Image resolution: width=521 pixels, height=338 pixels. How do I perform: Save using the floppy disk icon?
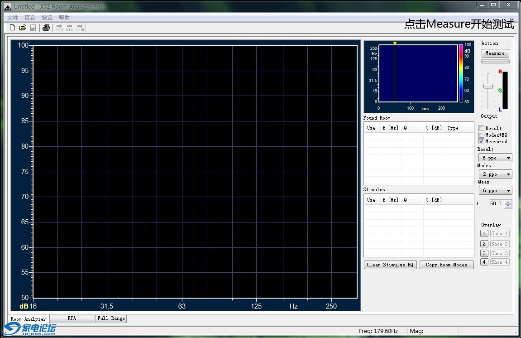tap(33, 28)
